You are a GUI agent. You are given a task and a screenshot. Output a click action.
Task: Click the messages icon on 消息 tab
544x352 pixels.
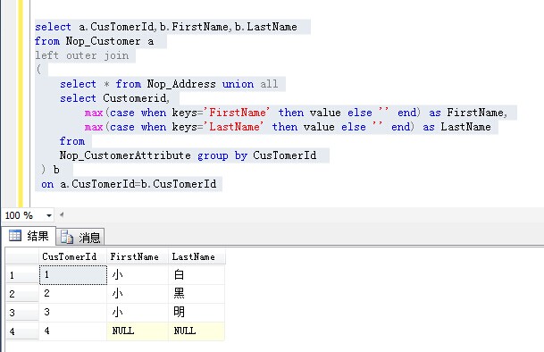click(67, 237)
